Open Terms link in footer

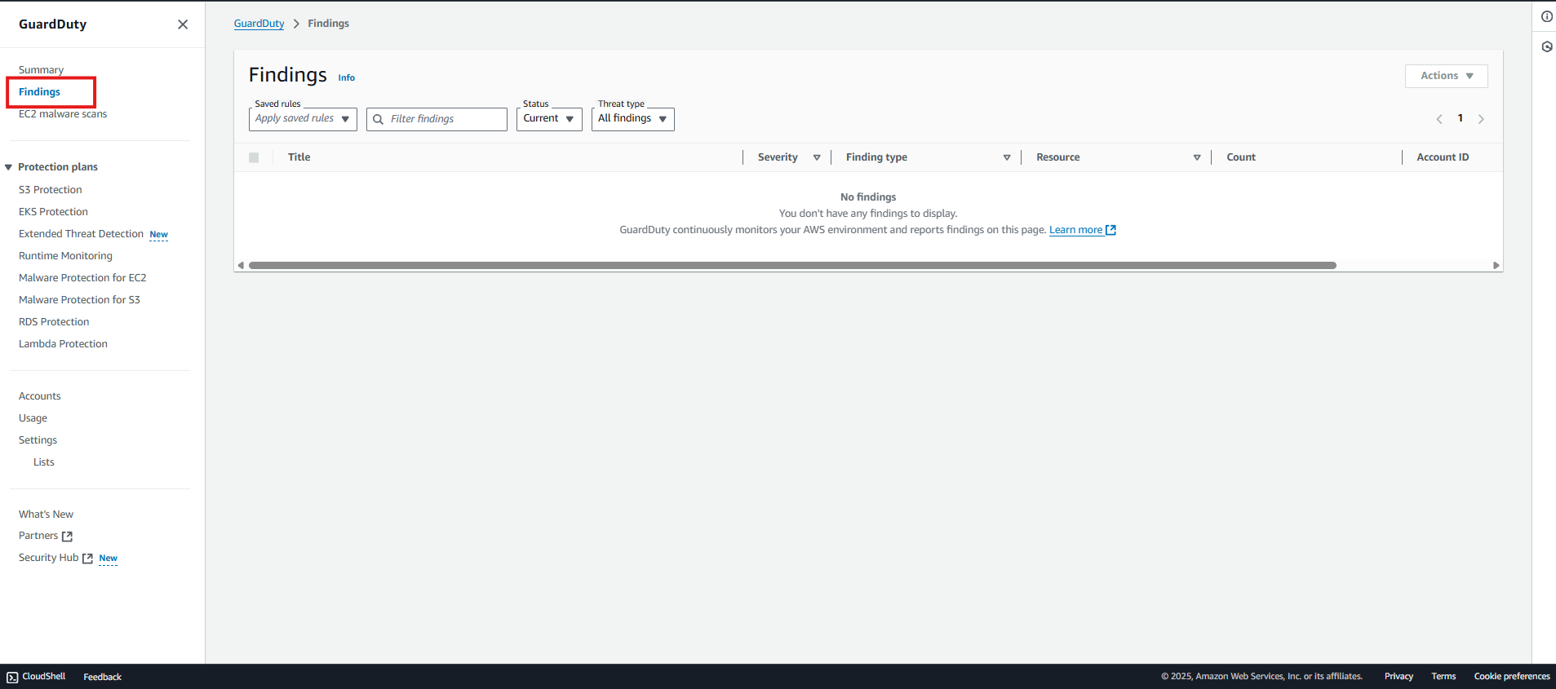coord(1443,677)
